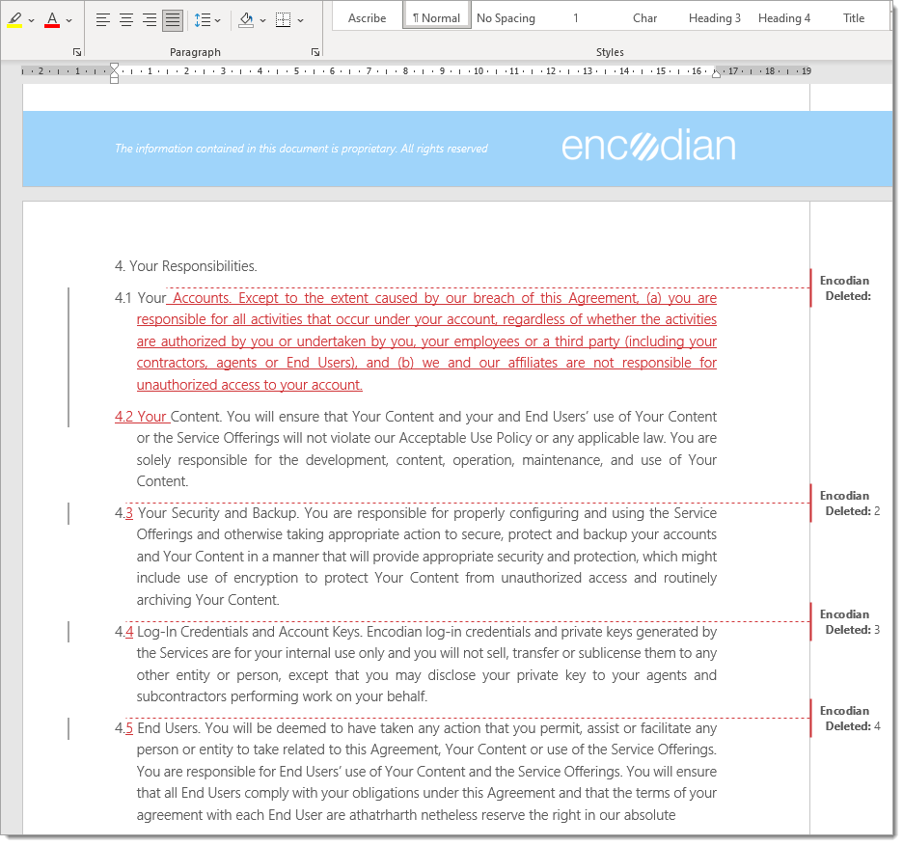The width and height of the screenshot is (903, 845).
Task: Select the 'Encodian Deleted: 4' revision balloon
Action: coord(845,719)
